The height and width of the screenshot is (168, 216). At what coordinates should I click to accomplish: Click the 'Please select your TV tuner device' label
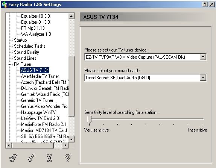pyautogui.click(x=116, y=50)
